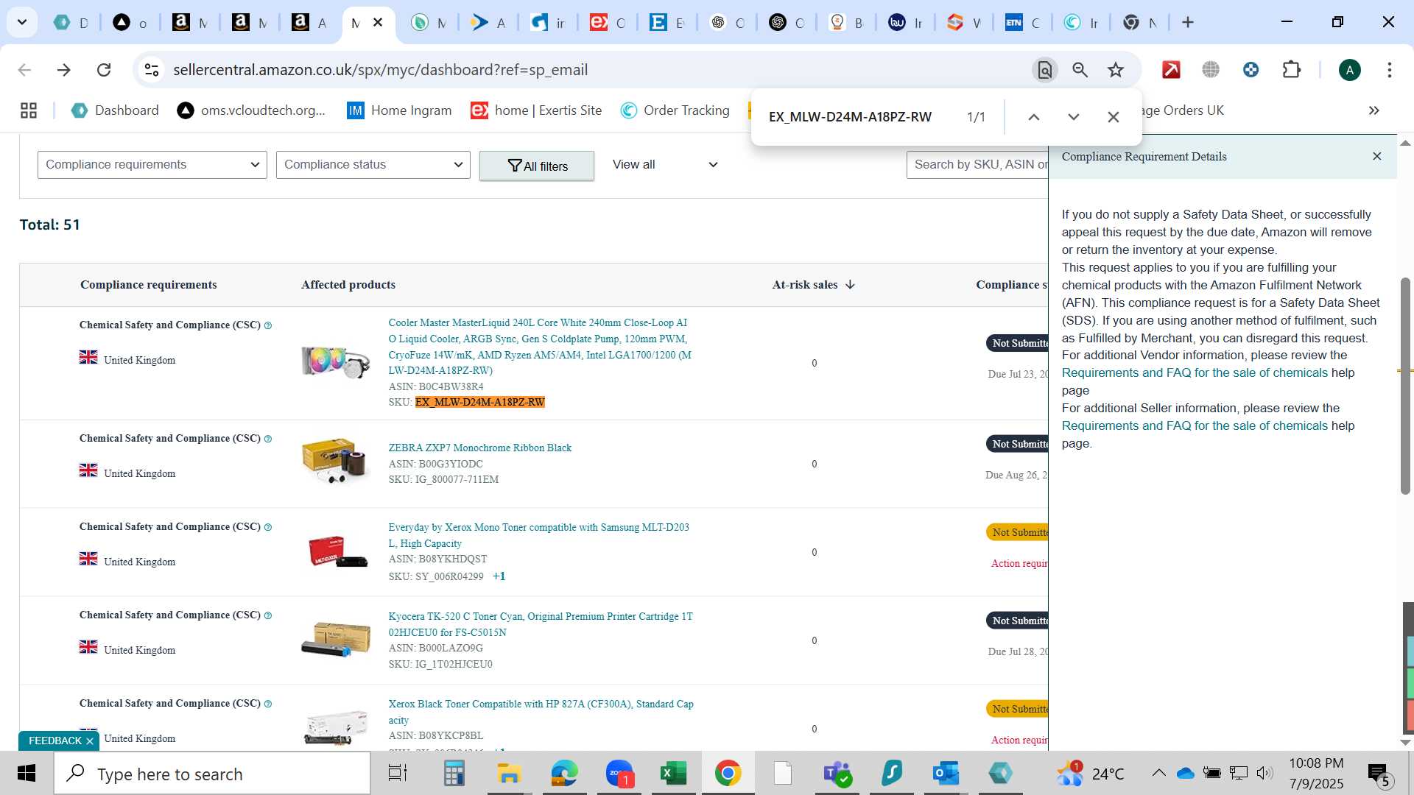Open Everyday by Xerox Mono Toner link
The height and width of the screenshot is (795, 1414).
[538, 535]
